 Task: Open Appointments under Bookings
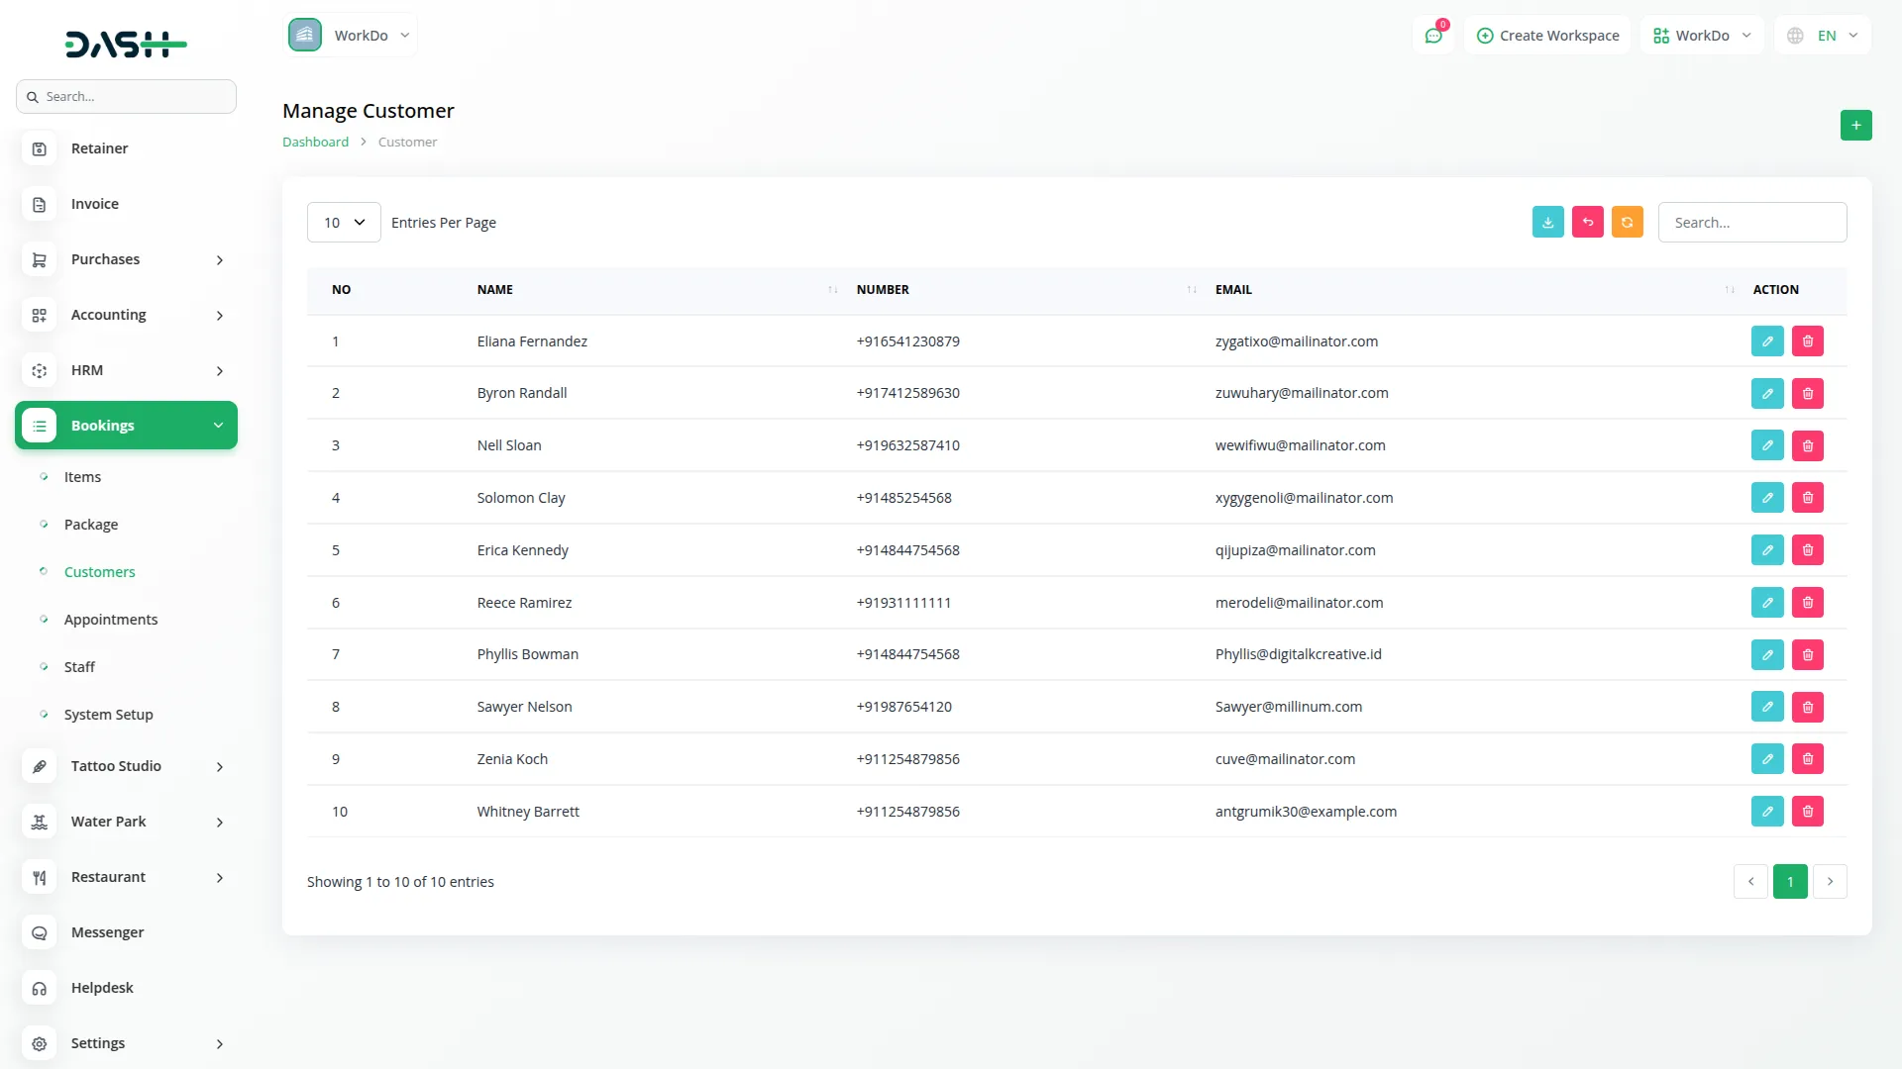[110, 620]
